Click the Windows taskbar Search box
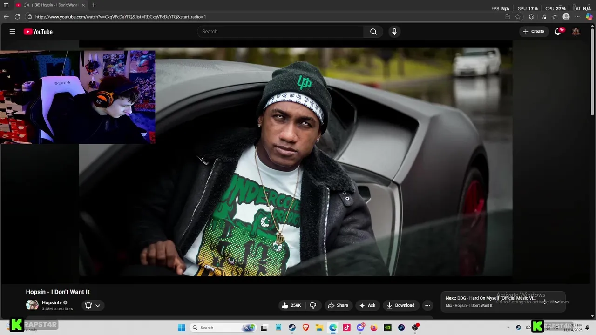This screenshot has width=596, height=335. 223,328
